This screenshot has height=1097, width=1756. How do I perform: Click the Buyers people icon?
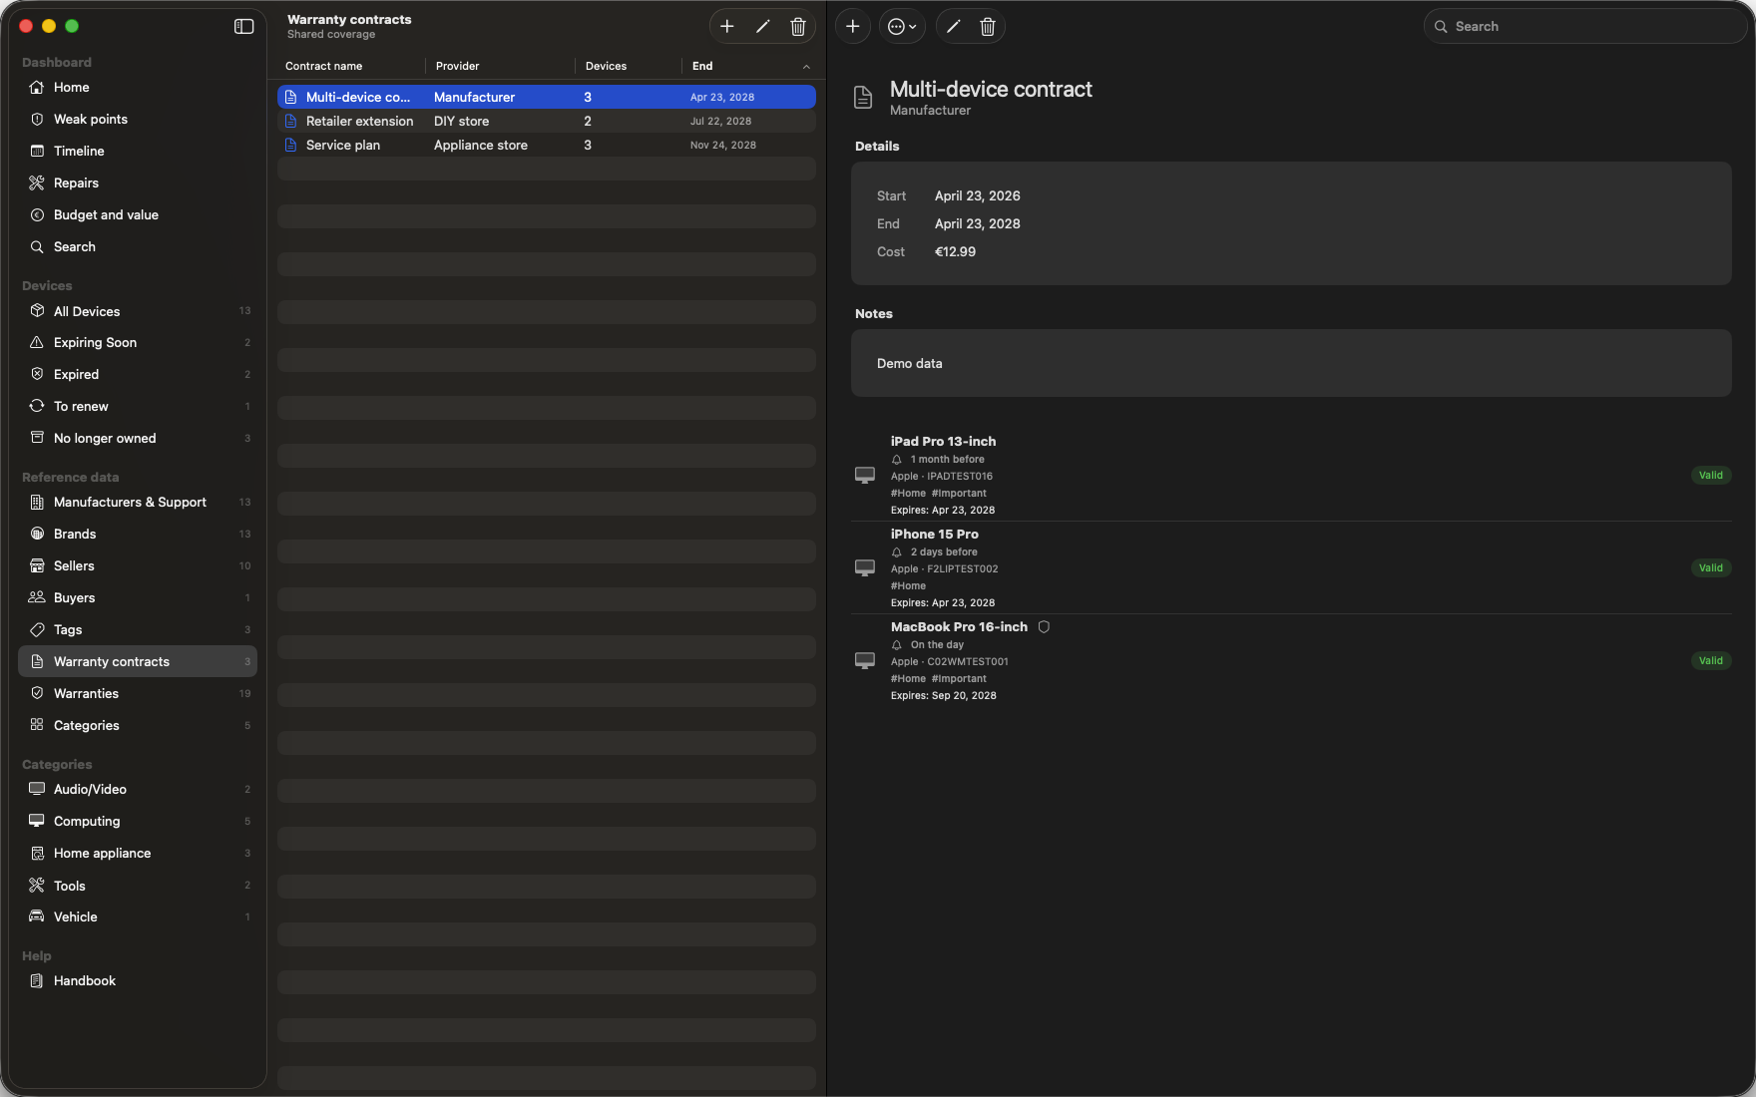click(37, 598)
